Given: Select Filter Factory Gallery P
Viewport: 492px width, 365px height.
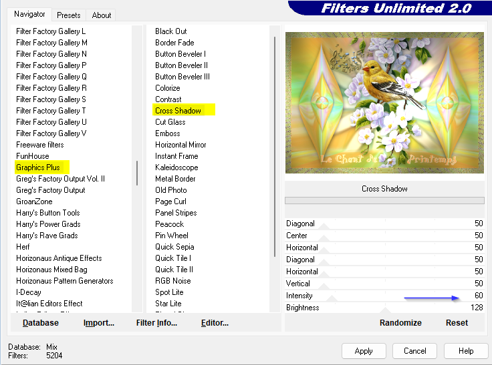Looking at the screenshot, I should click(x=51, y=65).
